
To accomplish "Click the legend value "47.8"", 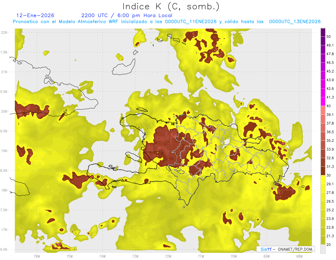I will (x=330, y=54).
